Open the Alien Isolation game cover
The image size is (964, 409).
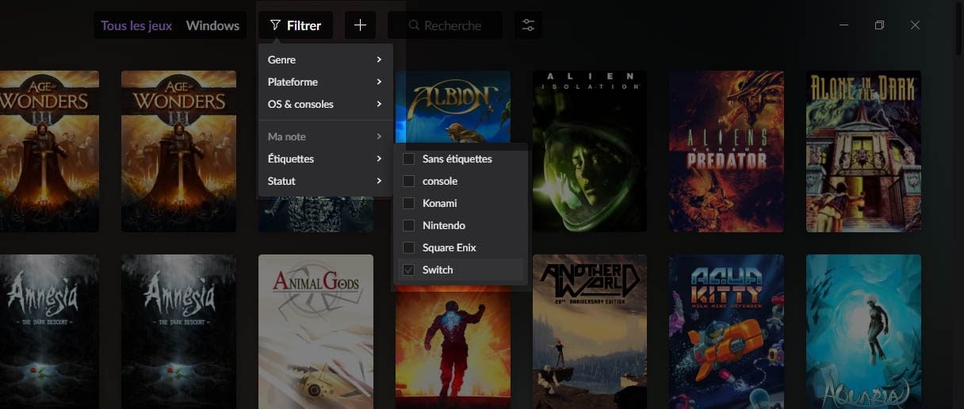(x=590, y=151)
